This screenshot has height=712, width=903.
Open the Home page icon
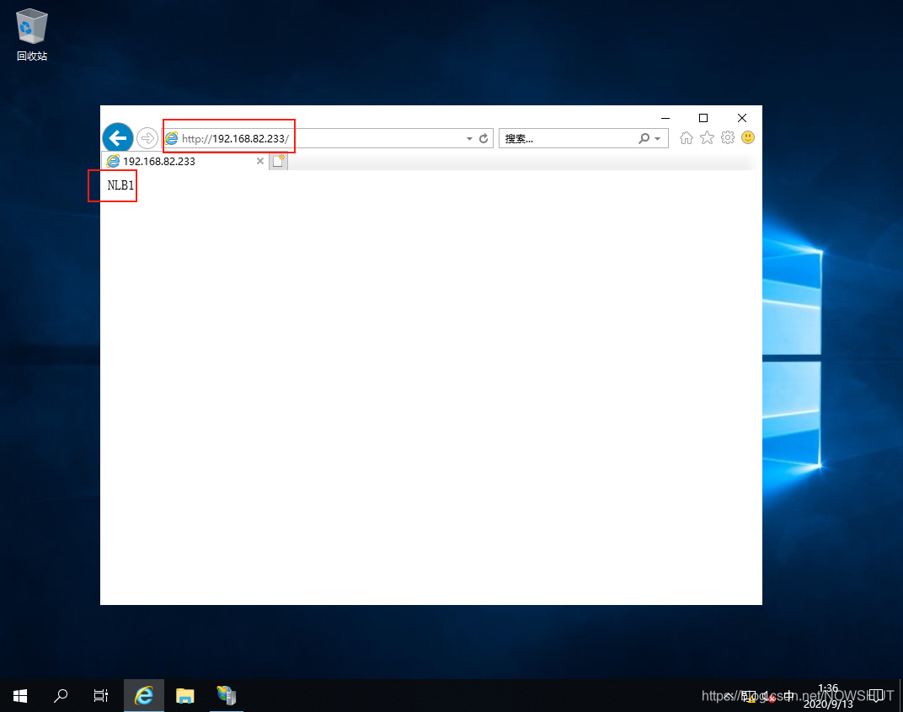(687, 138)
